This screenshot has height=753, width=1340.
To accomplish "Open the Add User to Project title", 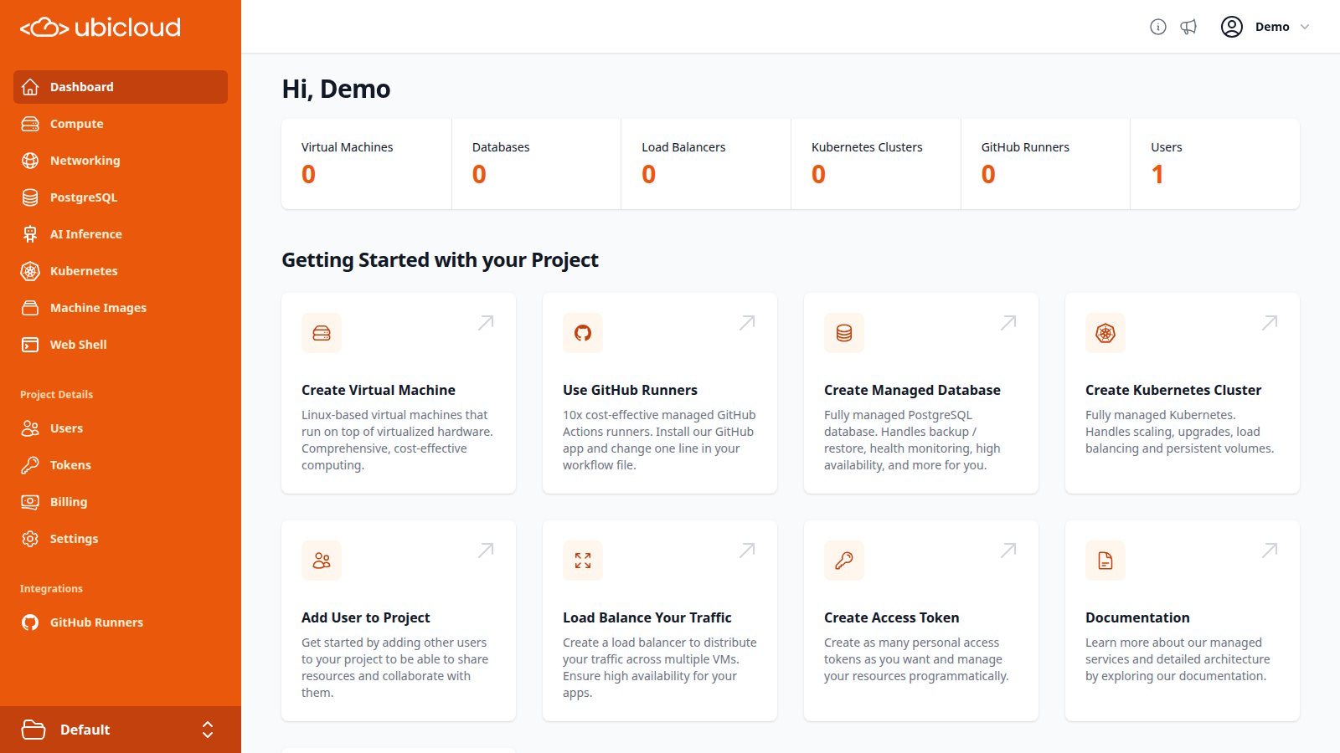I will tap(366, 617).
